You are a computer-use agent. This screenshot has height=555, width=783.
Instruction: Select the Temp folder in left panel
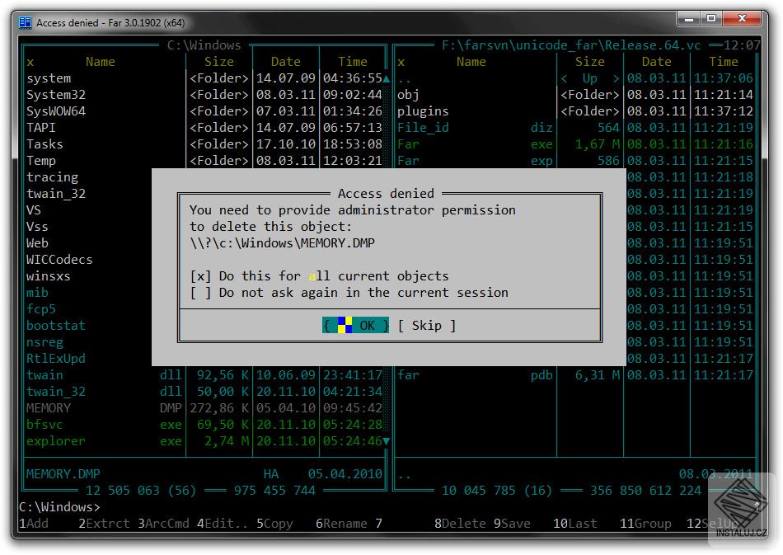click(204, 161)
